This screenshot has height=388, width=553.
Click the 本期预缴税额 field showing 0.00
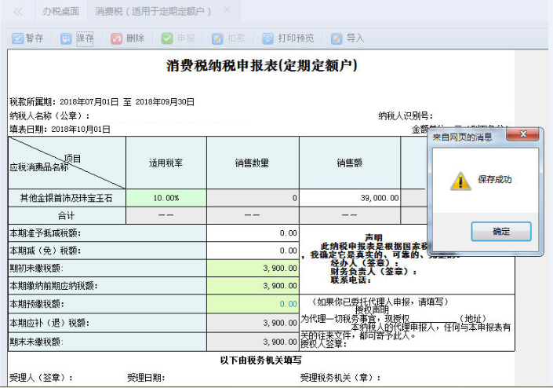(x=253, y=303)
